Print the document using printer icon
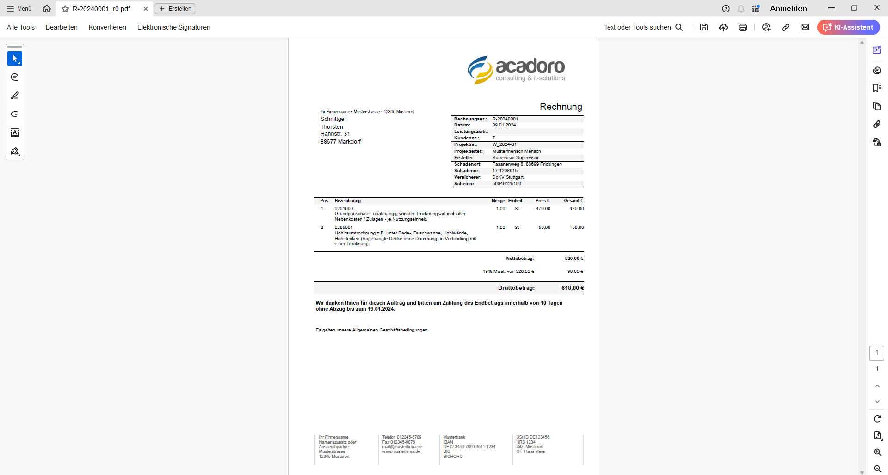This screenshot has width=888, height=475. pyautogui.click(x=743, y=27)
